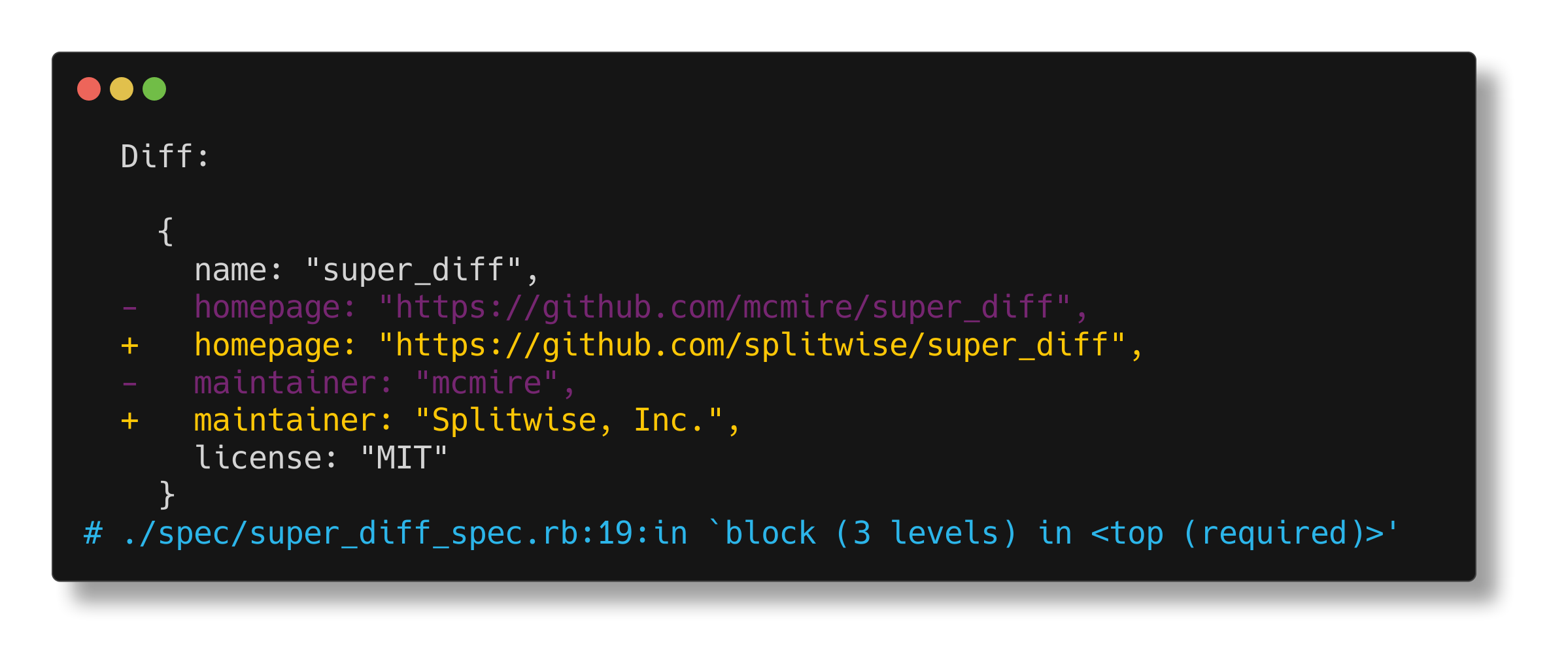
Task: Click the "<top (required)>" backtrace text
Action: point(1244,534)
